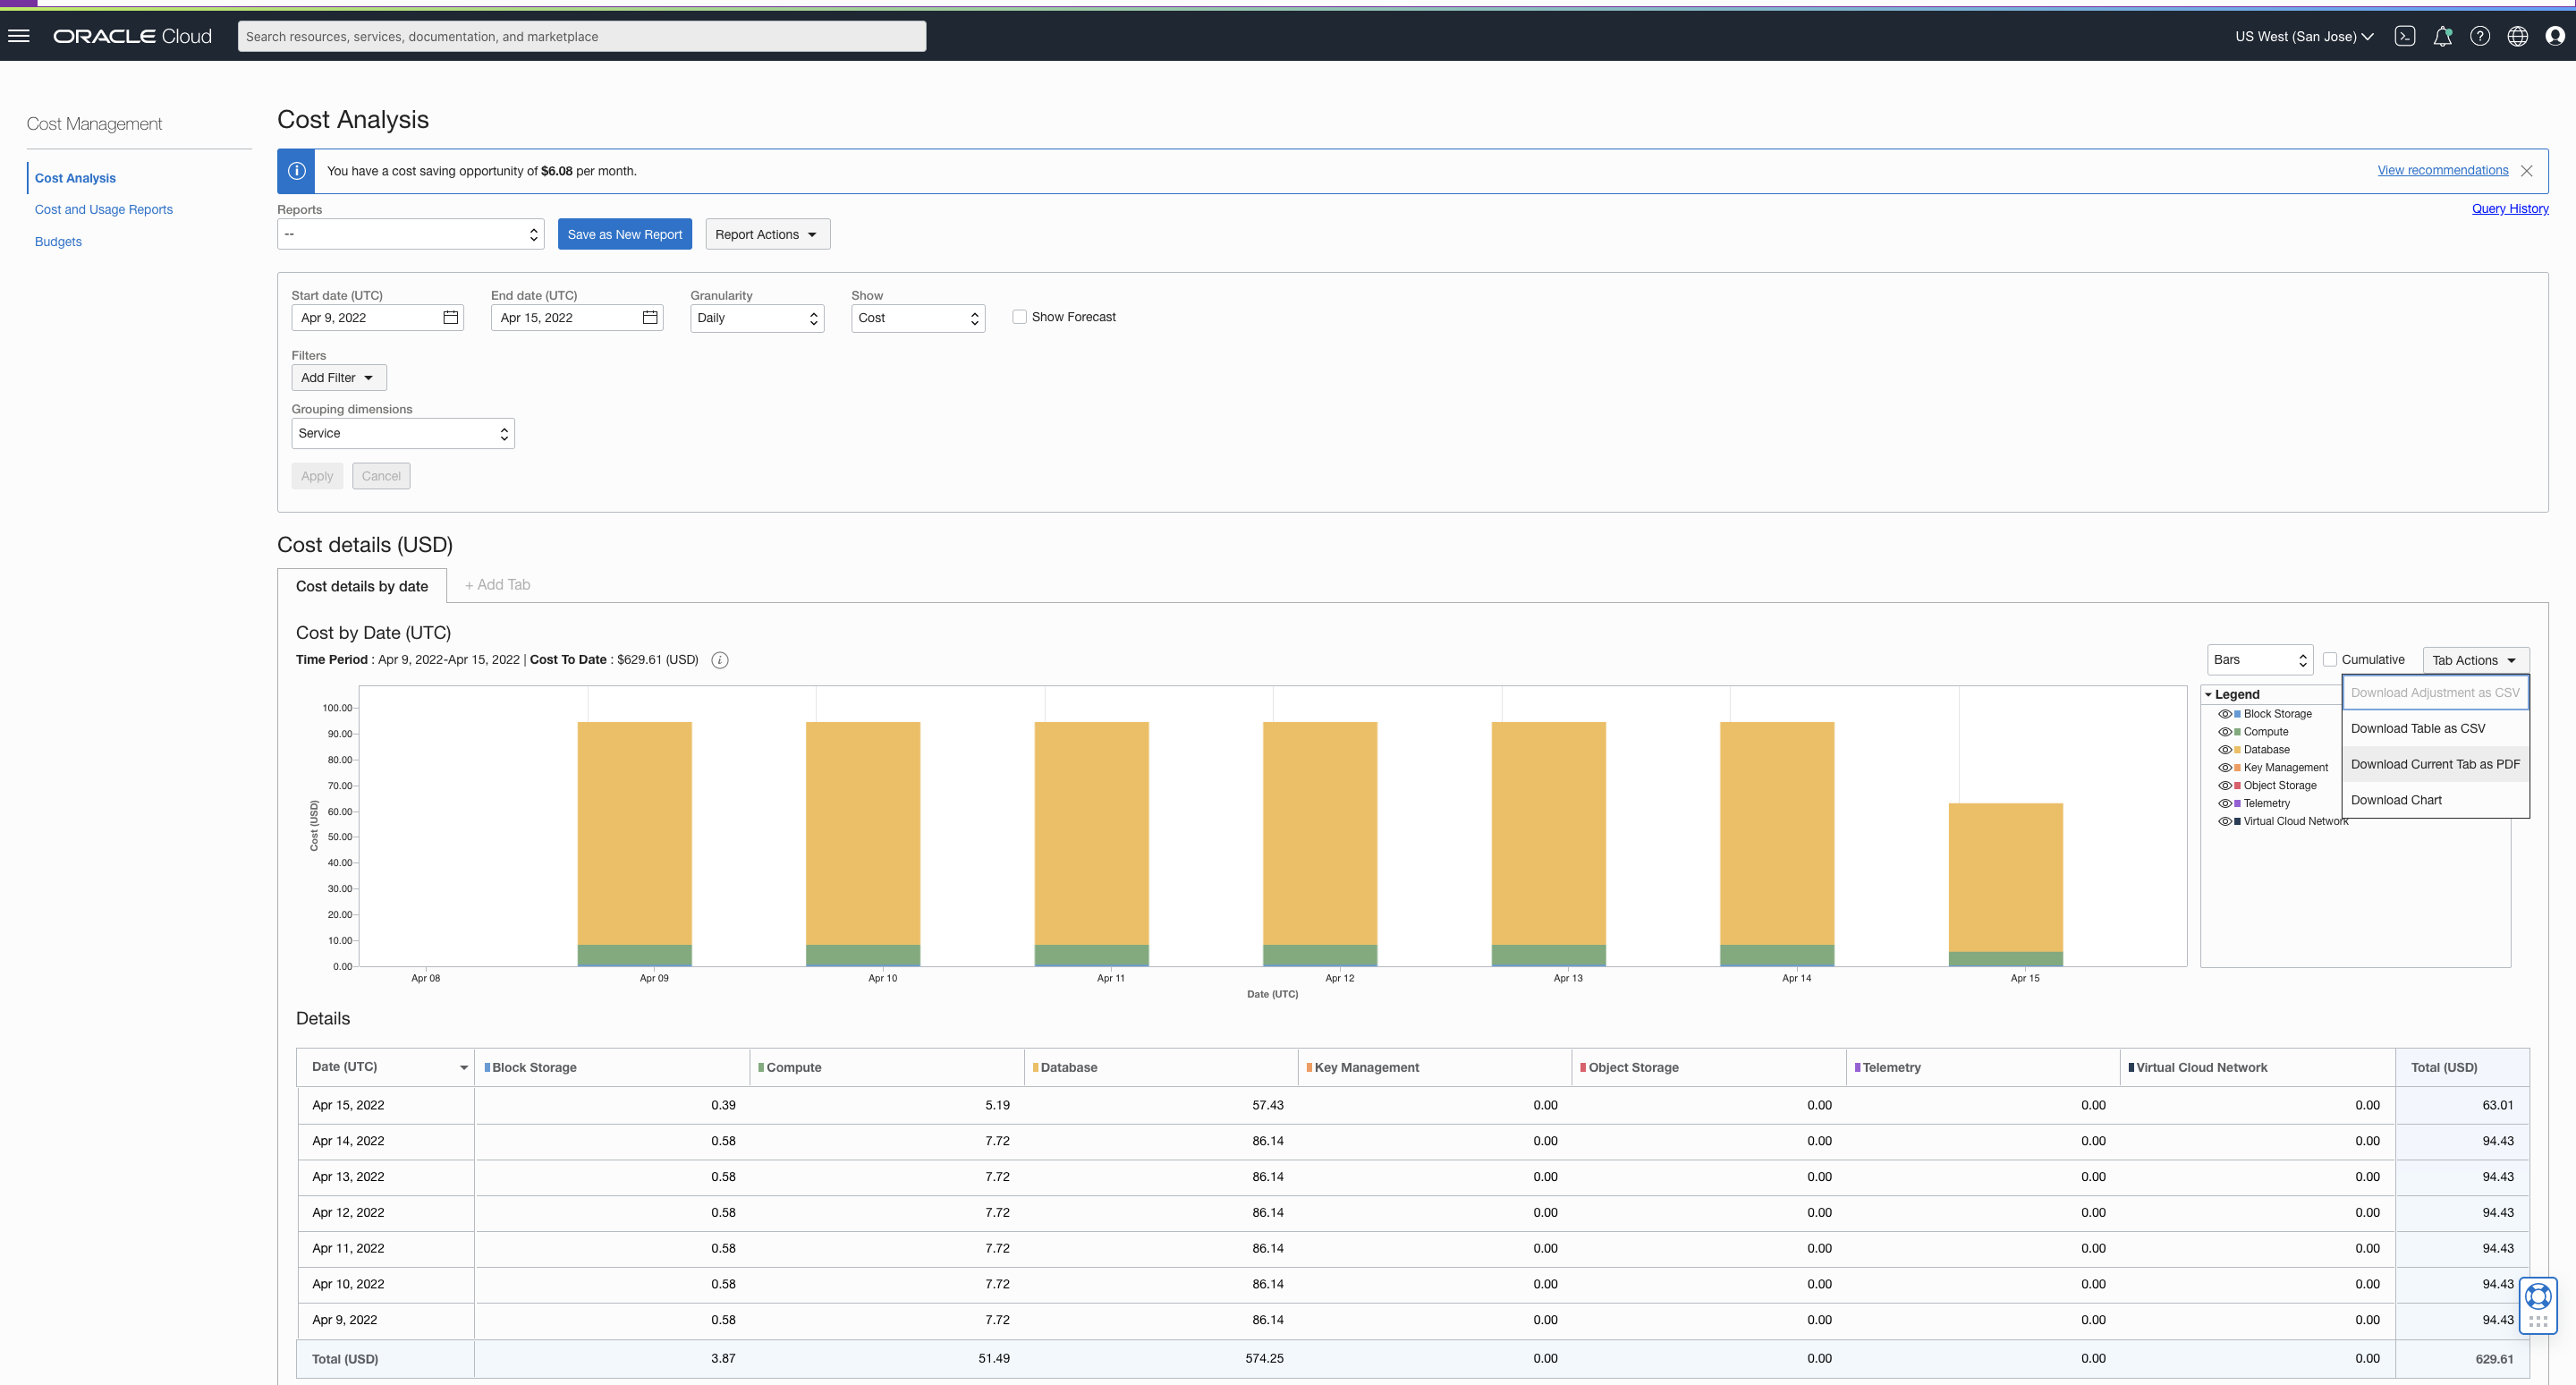Screen dimensions: 2576x1385
Task: Open the language globe icon
Action: [2518, 36]
